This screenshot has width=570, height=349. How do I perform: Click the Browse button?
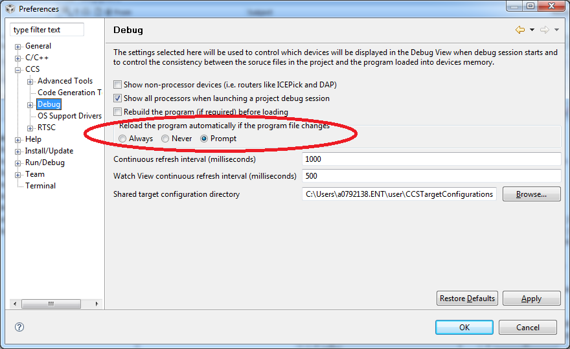pos(531,194)
